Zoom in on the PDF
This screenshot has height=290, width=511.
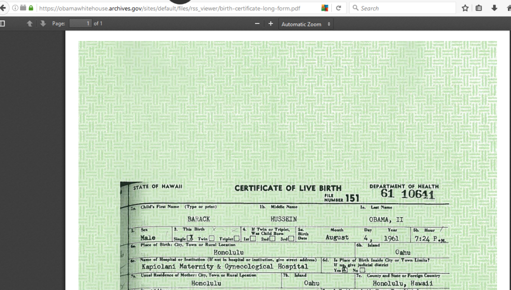click(x=271, y=23)
